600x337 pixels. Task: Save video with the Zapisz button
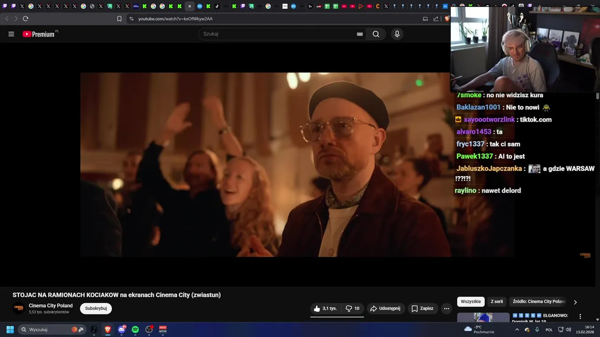tap(422, 308)
